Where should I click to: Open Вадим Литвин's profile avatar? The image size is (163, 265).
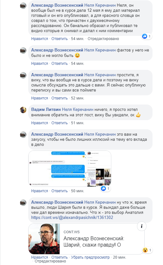(x=23, y=110)
